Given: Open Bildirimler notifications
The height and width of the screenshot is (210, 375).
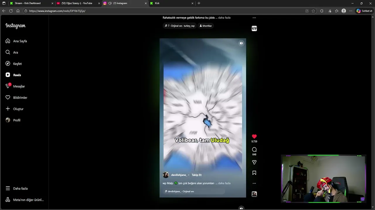Looking at the screenshot, I should [16, 98].
